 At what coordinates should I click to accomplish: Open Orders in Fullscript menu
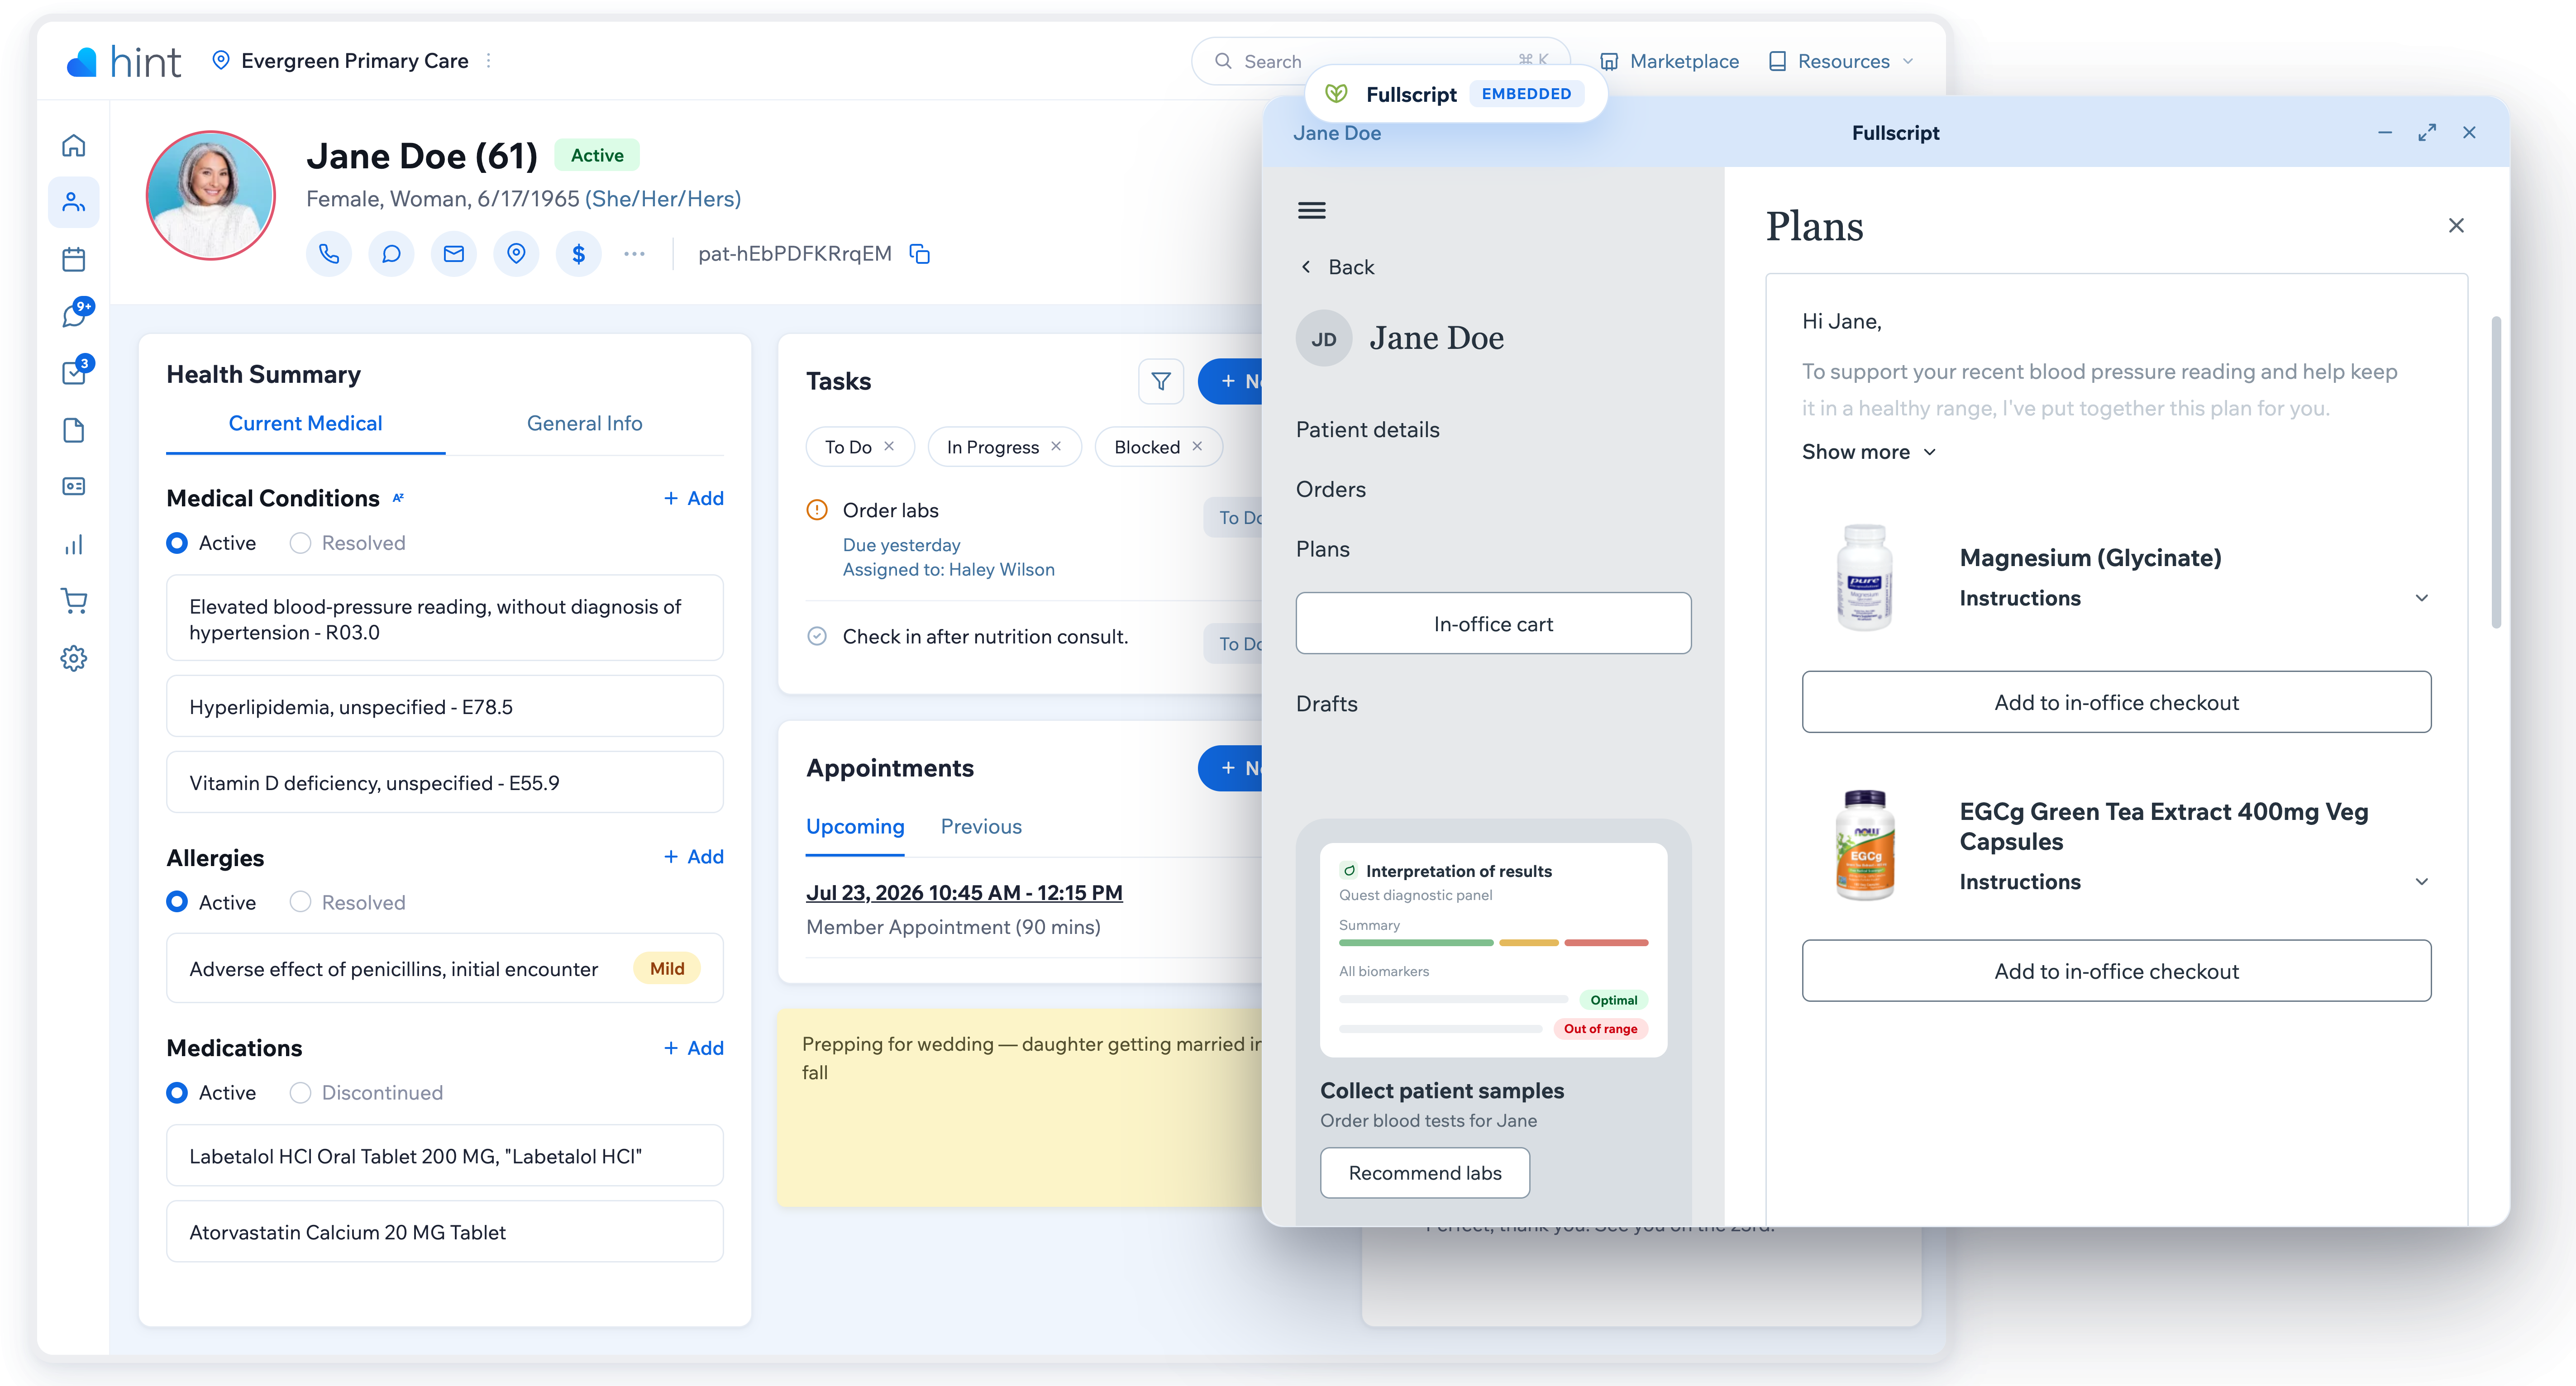(1330, 490)
